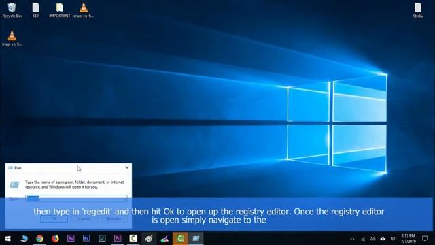Open the Action Center notifications icon
The width and height of the screenshot is (435, 245).
[x=425, y=238]
